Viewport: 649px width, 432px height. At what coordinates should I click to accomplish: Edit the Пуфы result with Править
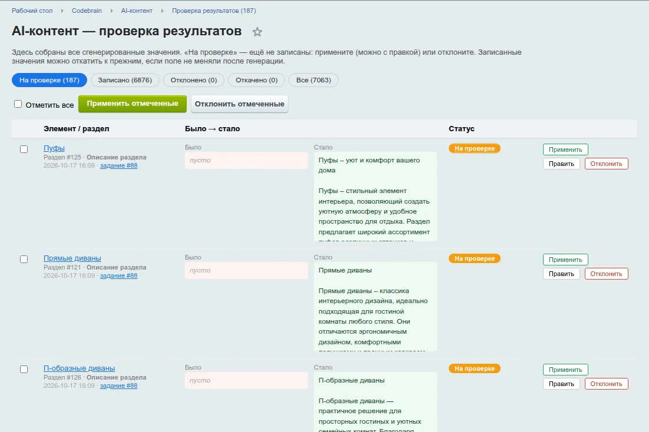(561, 164)
